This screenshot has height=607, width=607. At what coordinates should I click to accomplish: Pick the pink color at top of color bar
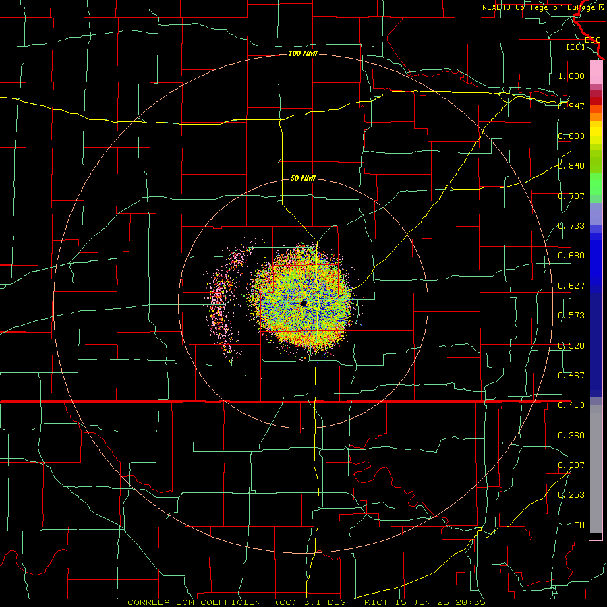(x=596, y=72)
